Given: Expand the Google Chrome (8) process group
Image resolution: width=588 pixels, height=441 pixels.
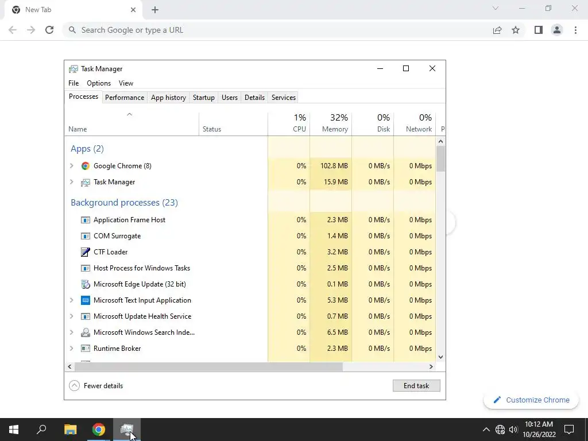Looking at the screenshot, I should click(x=72, y=166).
